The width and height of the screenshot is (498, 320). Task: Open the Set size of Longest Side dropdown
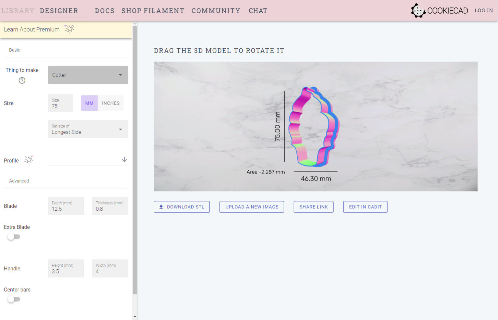coord(88,129)
